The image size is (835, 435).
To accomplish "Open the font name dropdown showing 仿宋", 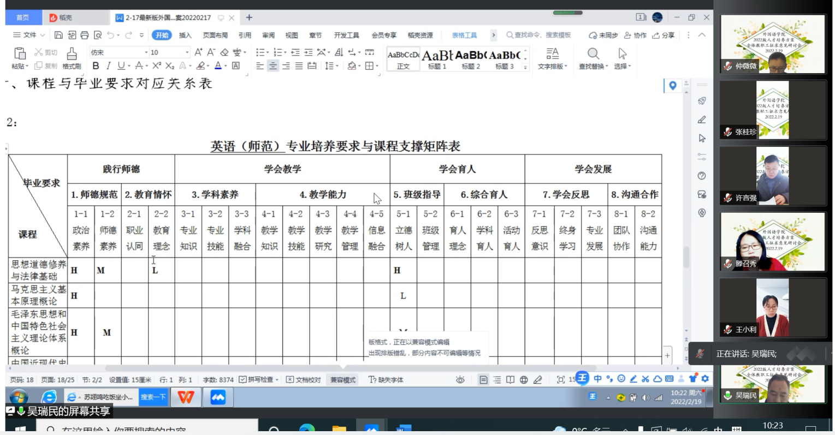I will (x=119, y=52).
